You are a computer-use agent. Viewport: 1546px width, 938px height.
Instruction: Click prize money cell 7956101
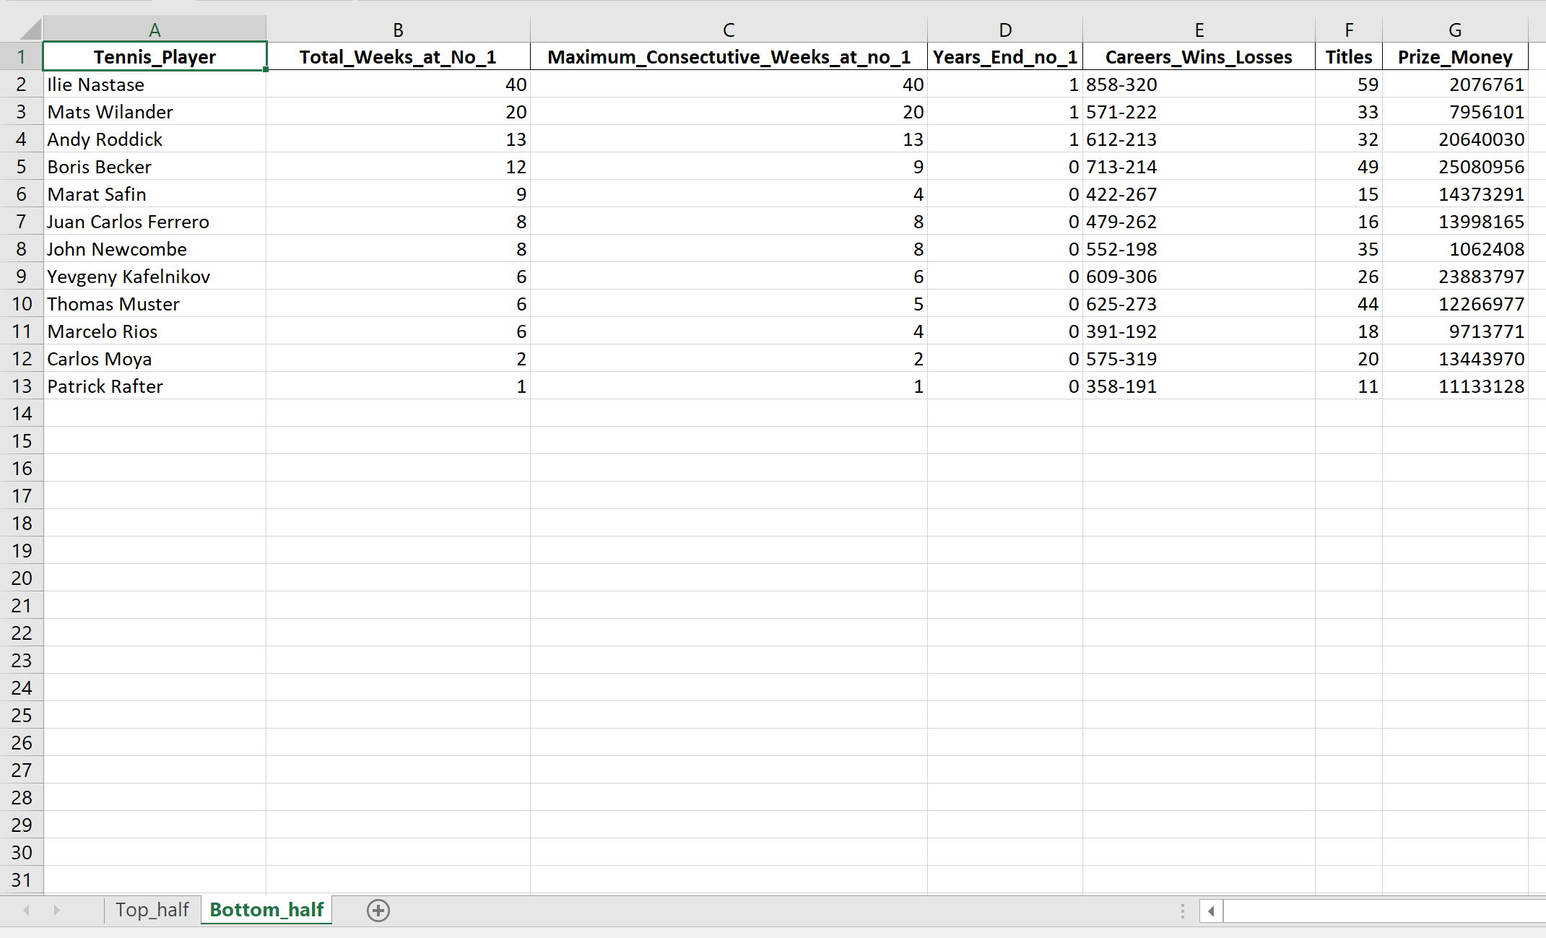[1455, 112]
